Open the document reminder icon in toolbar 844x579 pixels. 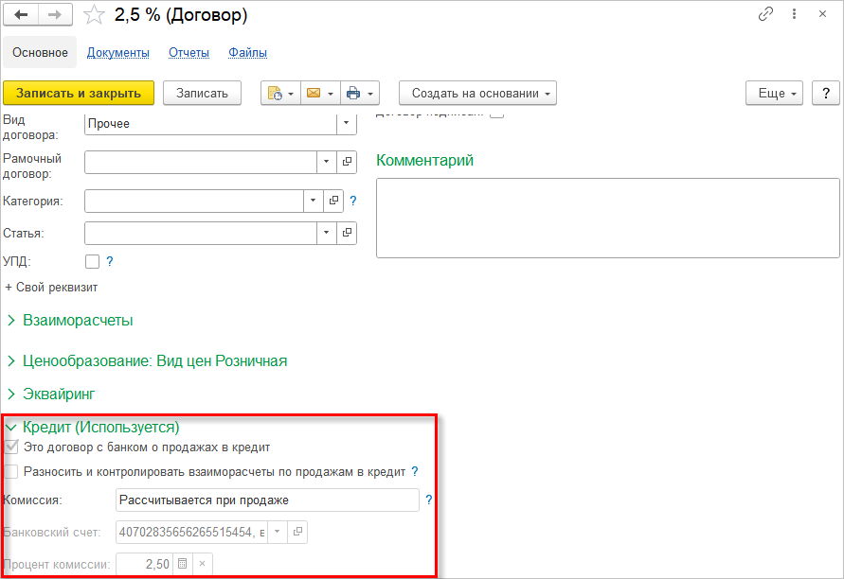pos(275,93)
